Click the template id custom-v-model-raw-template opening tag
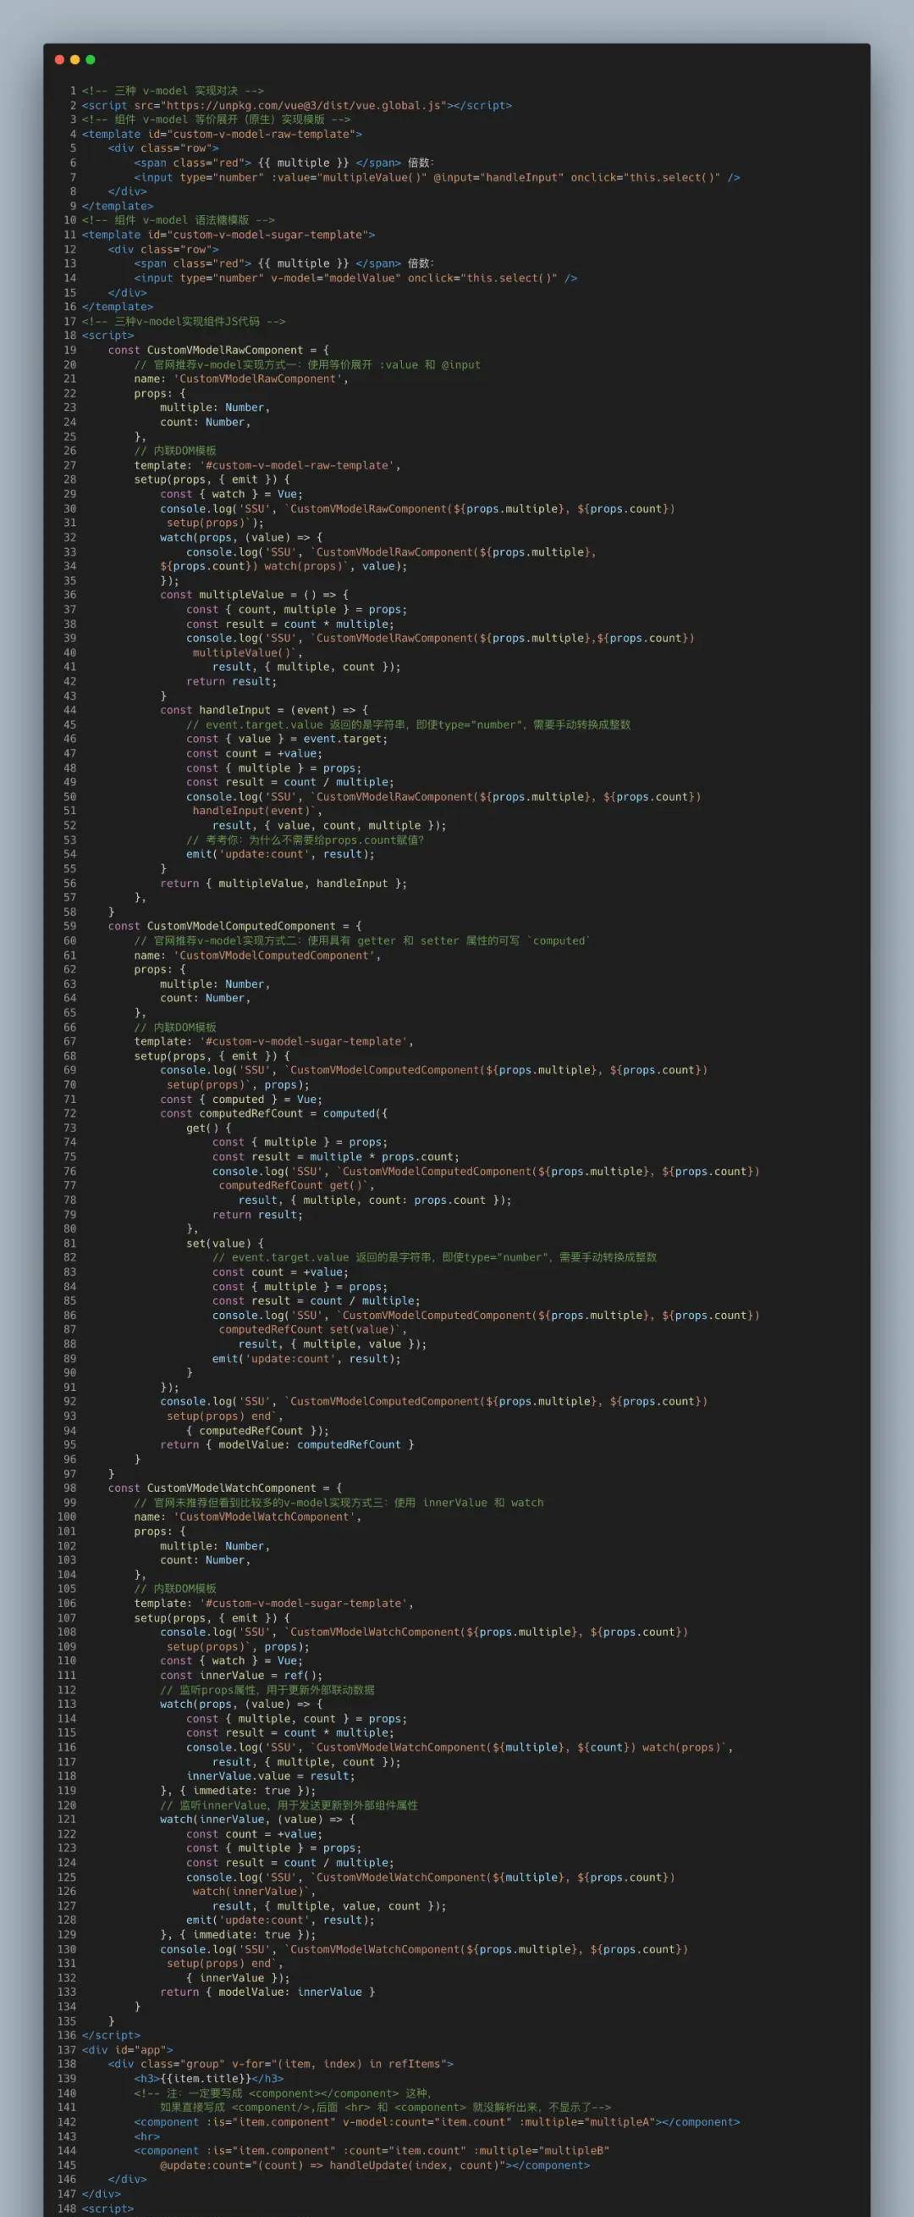The width and height of the screenshot is (914, 2217). click(x=222, y=134)
